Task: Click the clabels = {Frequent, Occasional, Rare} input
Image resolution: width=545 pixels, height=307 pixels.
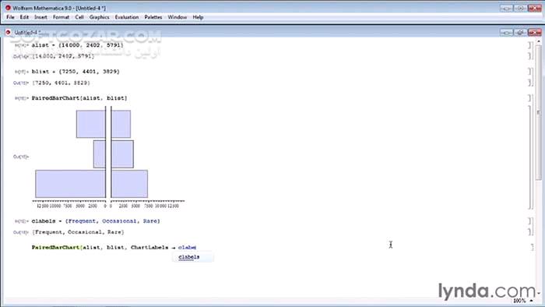Action: (x=96, y=221)
